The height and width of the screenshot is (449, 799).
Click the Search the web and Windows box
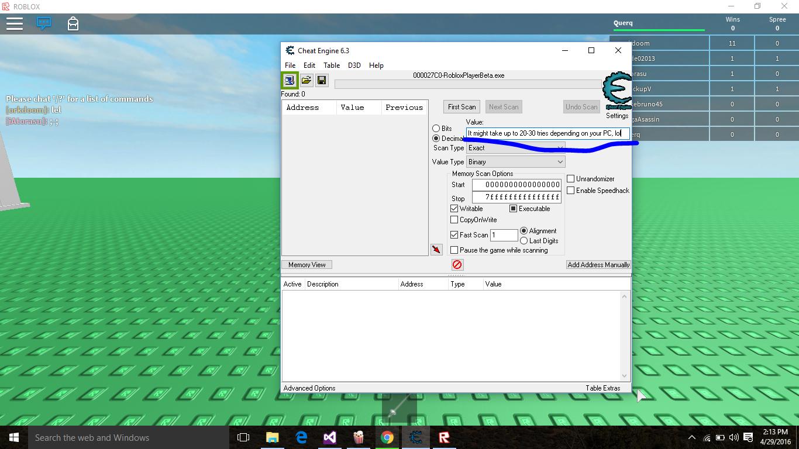pos(128,437)
